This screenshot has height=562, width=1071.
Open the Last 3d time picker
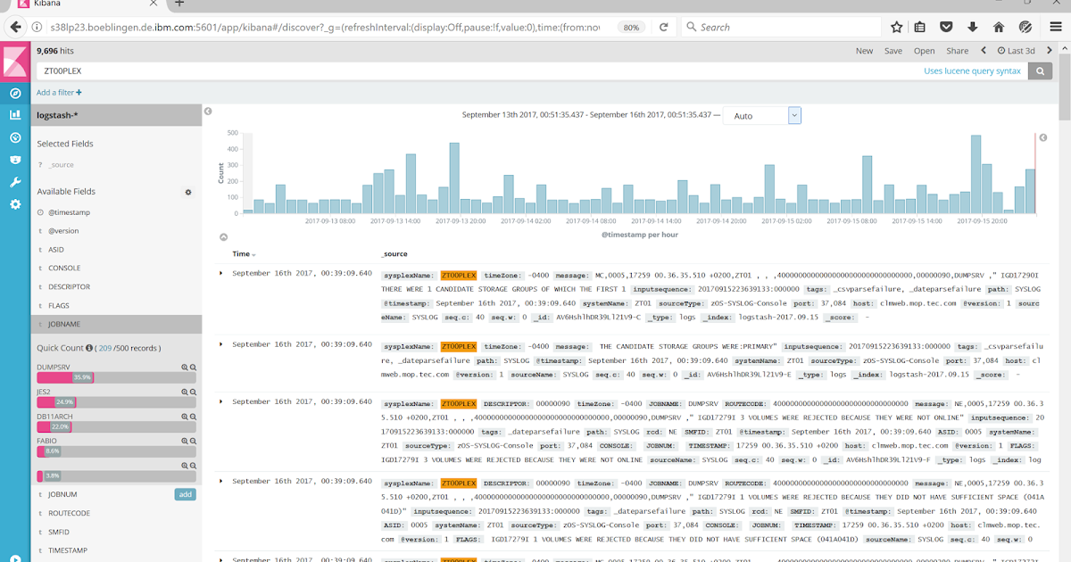(x=1017, y=51)
